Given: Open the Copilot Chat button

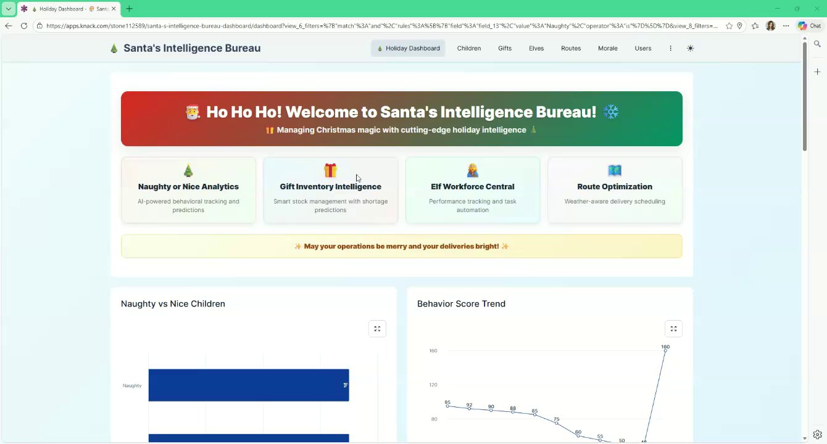Looking at the screenshot, I should tap(810, 26).
